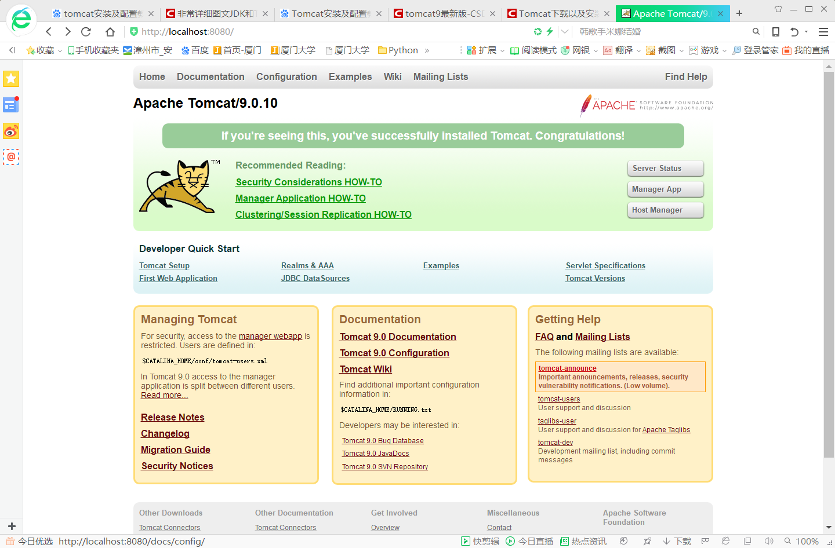Click 登录管家 login manager
Viewport: 835px width, 548px height.
[x=755, y=50]
